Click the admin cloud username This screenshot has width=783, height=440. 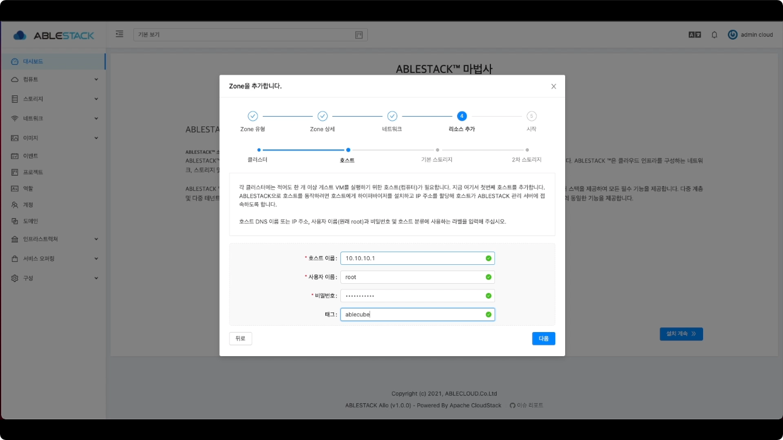pos(757,34)
